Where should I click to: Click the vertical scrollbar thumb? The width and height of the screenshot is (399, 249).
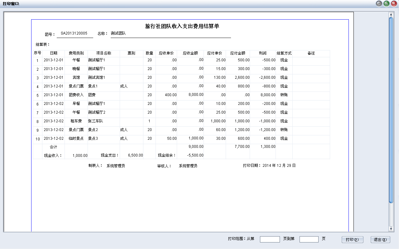(391, 110)
